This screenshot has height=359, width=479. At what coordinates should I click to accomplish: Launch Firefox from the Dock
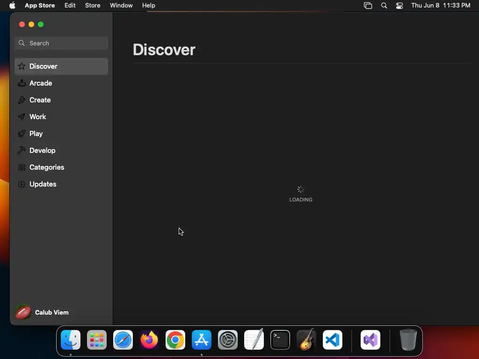point(149,340)
